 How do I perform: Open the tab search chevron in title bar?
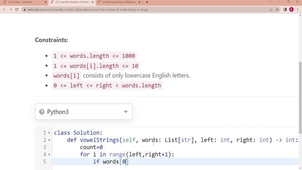[270, 2]
